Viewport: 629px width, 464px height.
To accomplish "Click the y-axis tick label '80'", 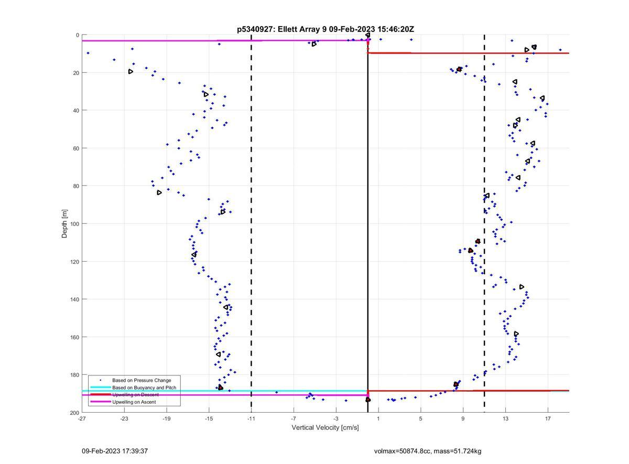I will click(76, 186).
